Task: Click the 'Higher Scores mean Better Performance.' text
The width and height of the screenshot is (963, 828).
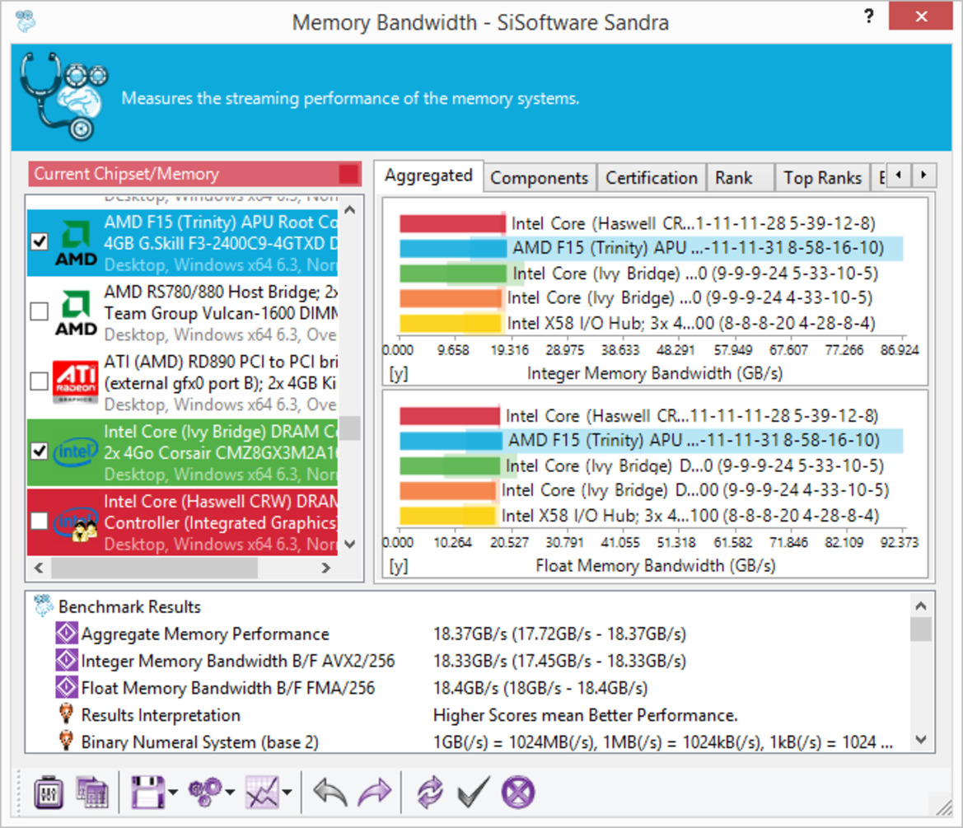Action: (585, 715)
